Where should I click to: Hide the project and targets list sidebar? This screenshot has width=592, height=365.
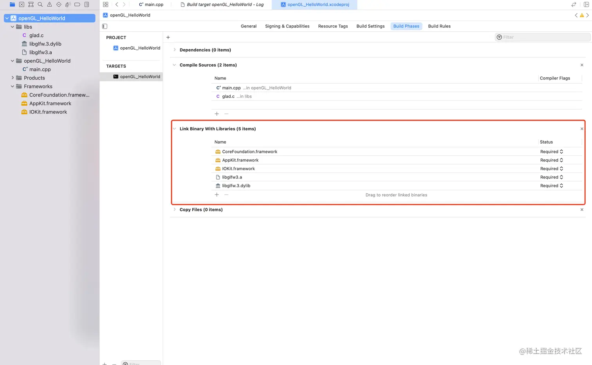(105, 26)
